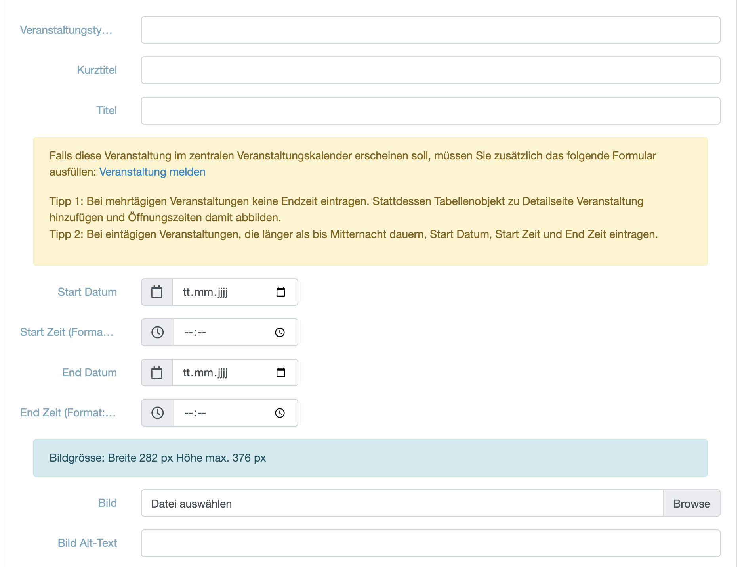Image resolution: width=740 pixels, height=567 pixels.
Task: Click the Datei auswählen file field
Action: point(402,504)
